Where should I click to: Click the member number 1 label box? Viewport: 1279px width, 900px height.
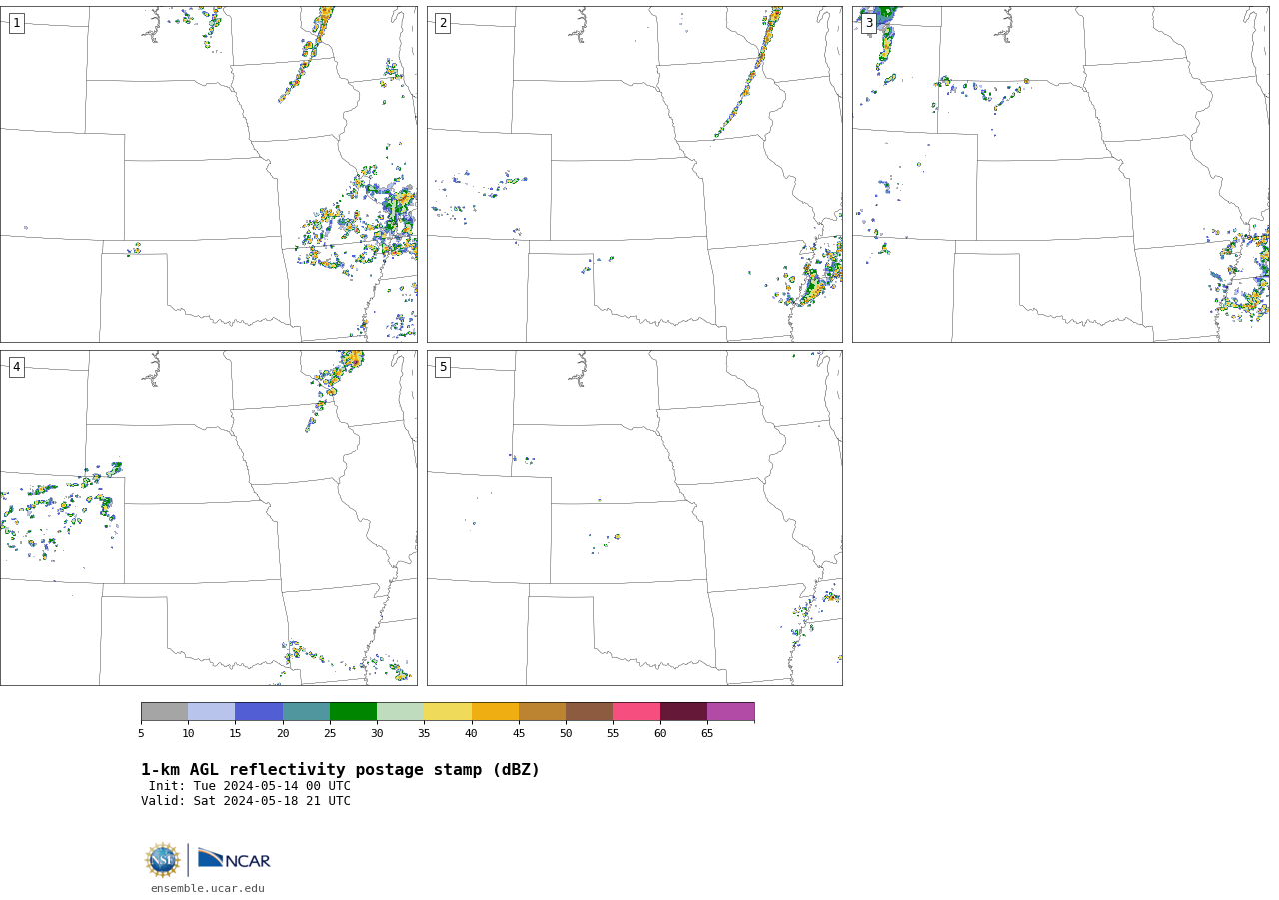click(x=16, y=23)
